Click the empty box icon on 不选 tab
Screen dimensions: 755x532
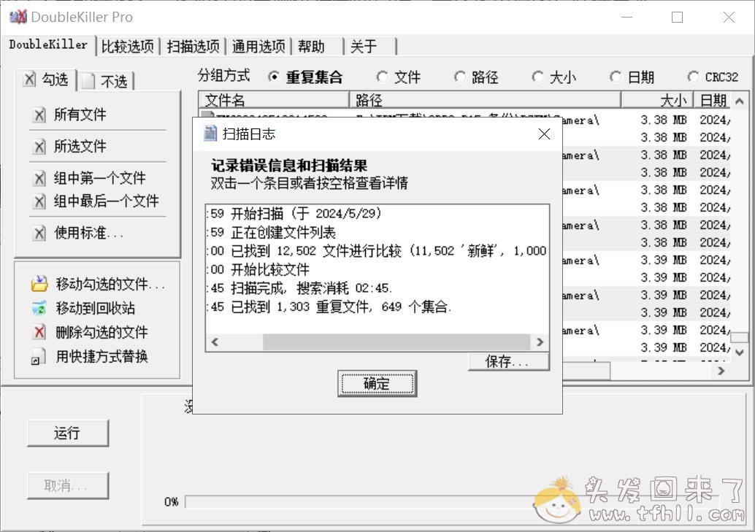click(x=88, y=81)
